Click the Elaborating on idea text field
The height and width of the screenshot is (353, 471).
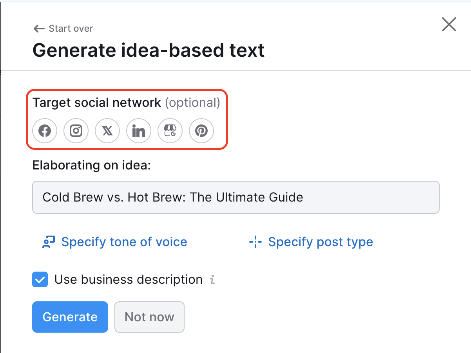coord(236,197)
